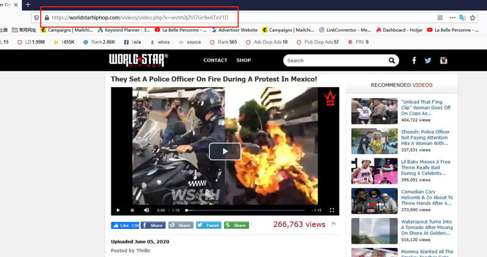Click the search magnifier icon
Screen dimensions: 487x257
[392, 61]
